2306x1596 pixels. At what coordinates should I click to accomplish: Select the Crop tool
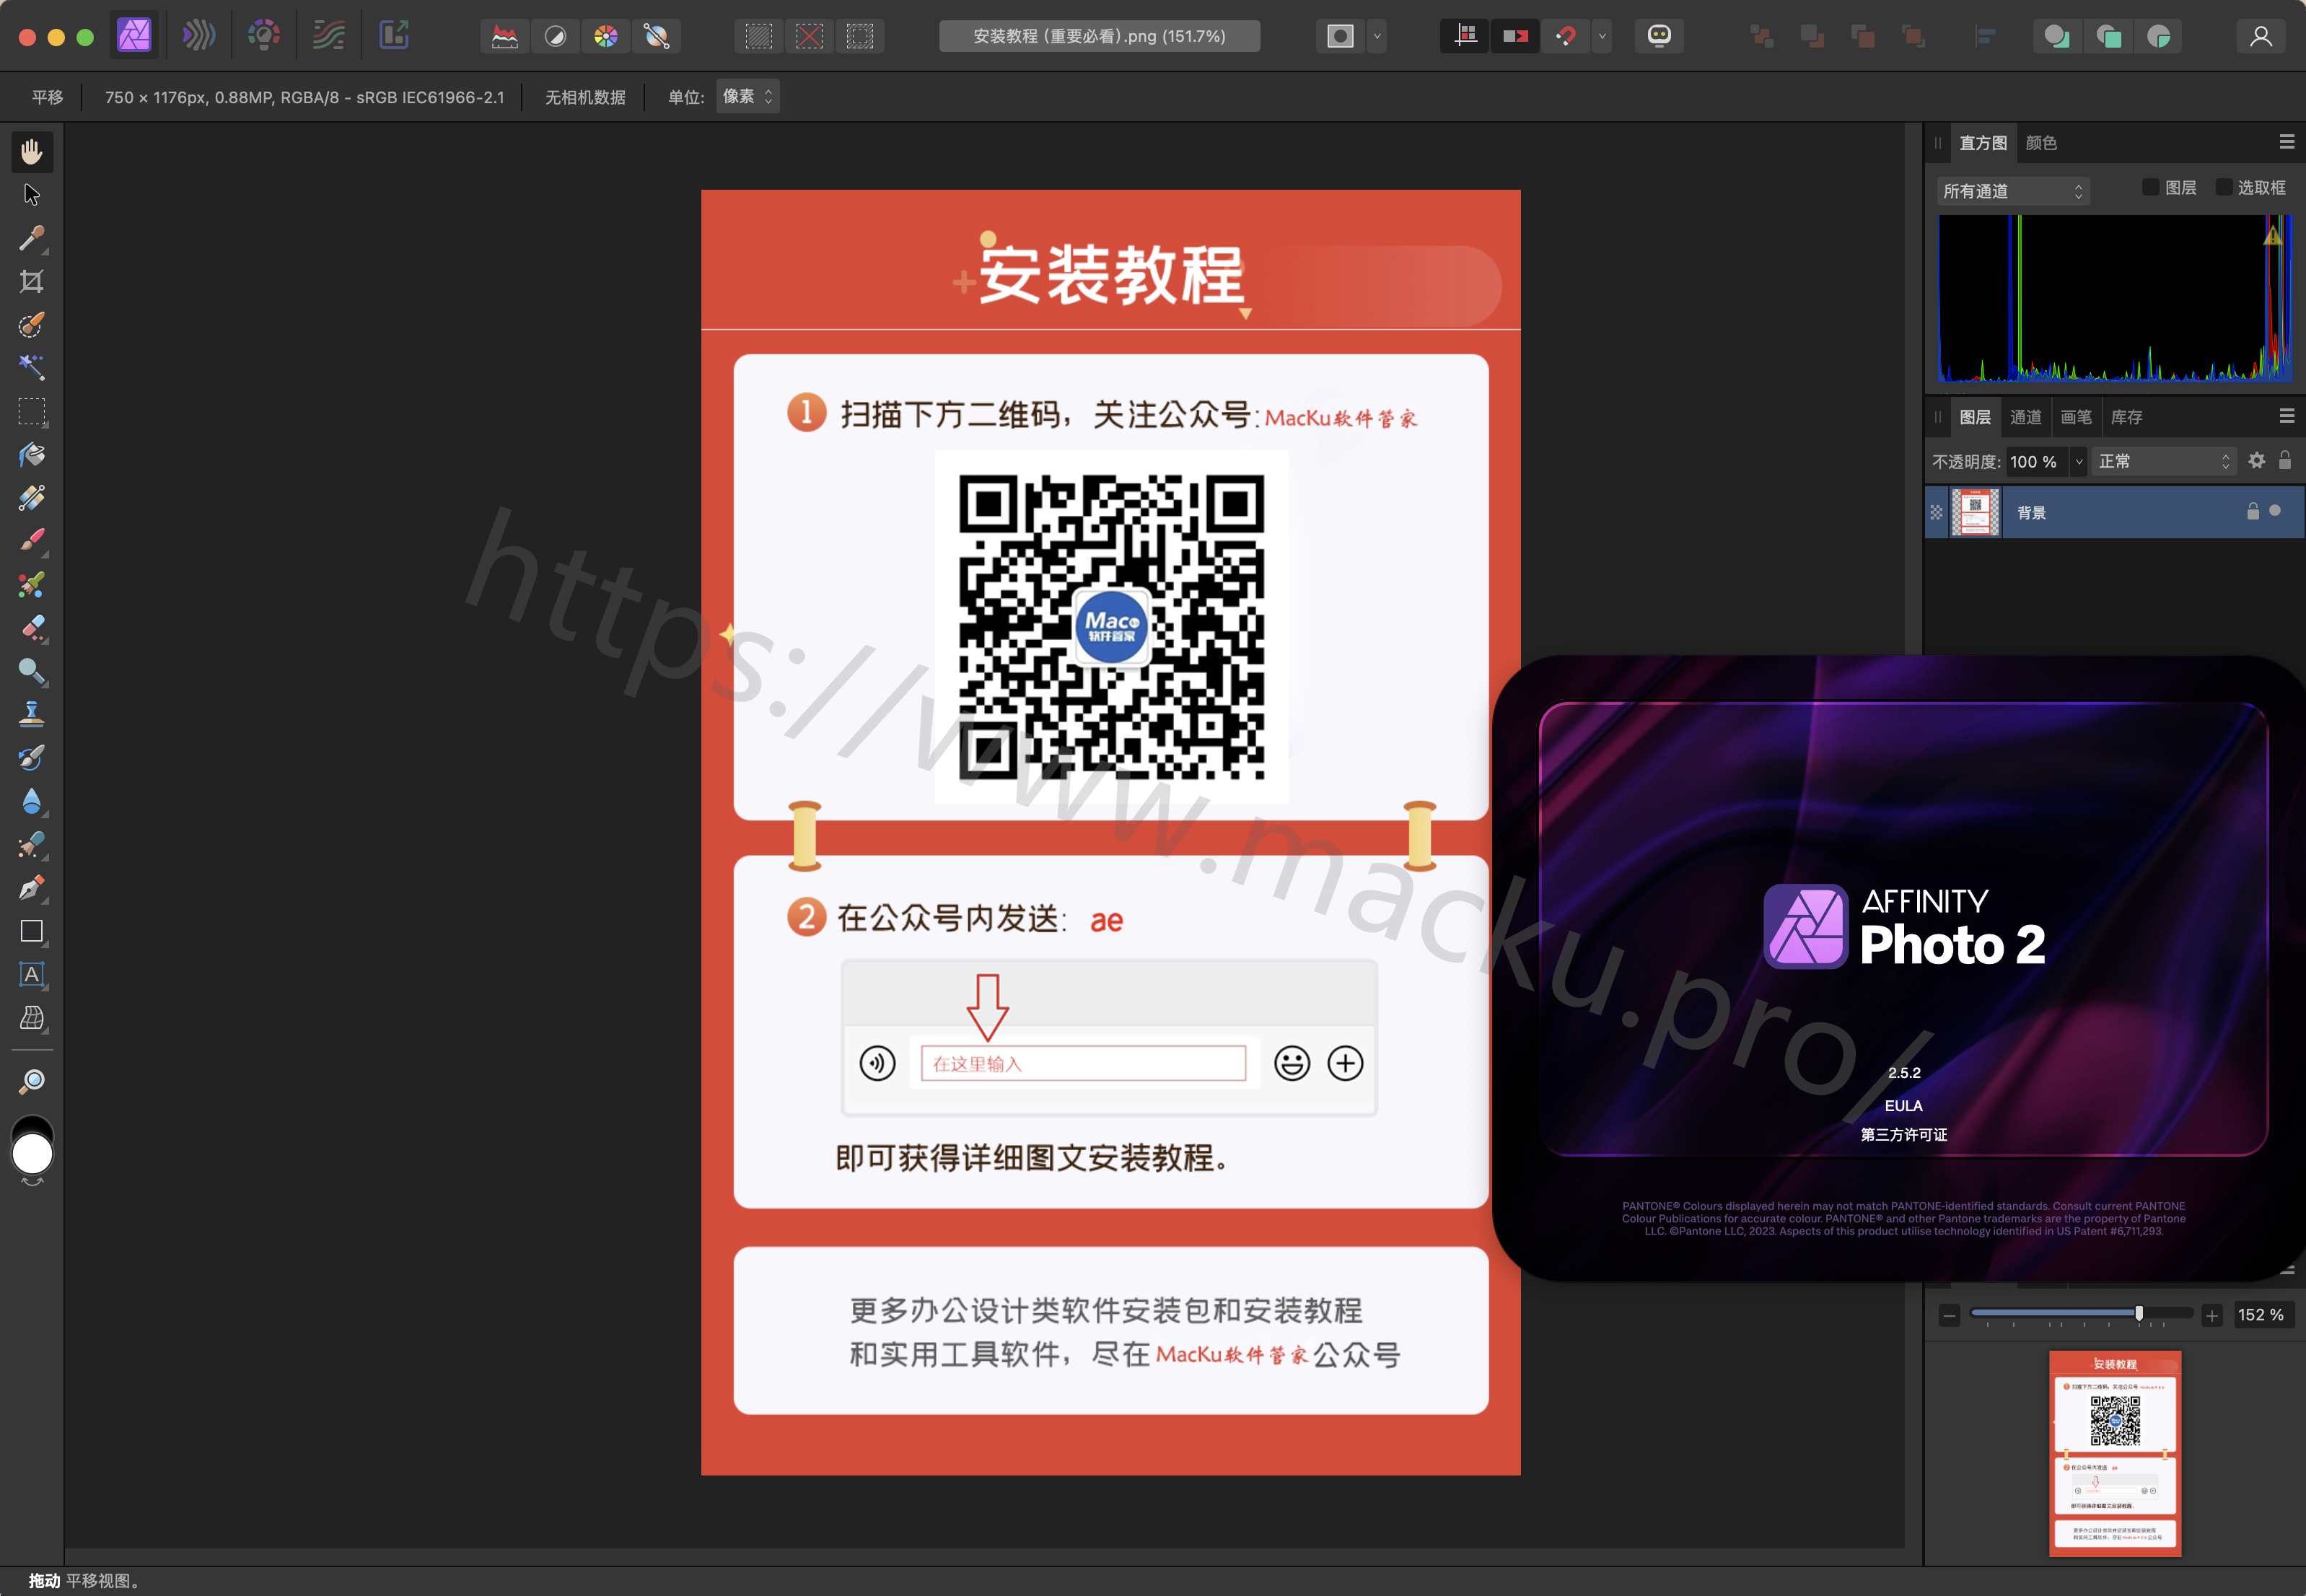click(32, 281)
